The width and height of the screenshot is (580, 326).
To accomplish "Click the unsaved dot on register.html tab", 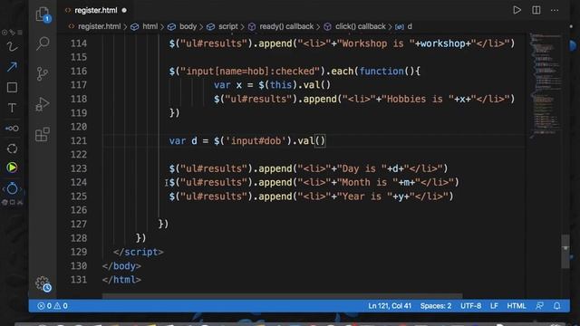I will pyautogui.click(x=124, y=10).
